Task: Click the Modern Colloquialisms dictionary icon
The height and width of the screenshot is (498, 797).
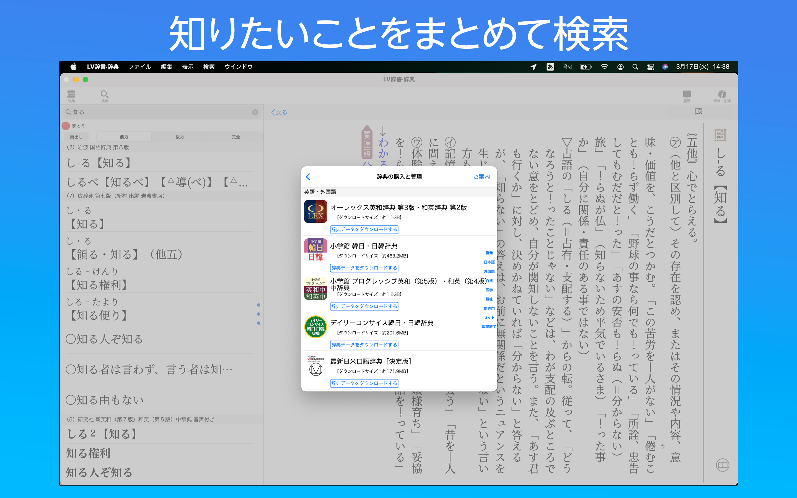Action: pos(315,365)
